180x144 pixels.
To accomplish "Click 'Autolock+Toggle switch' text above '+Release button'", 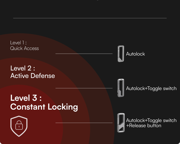I will click(151, 120).
